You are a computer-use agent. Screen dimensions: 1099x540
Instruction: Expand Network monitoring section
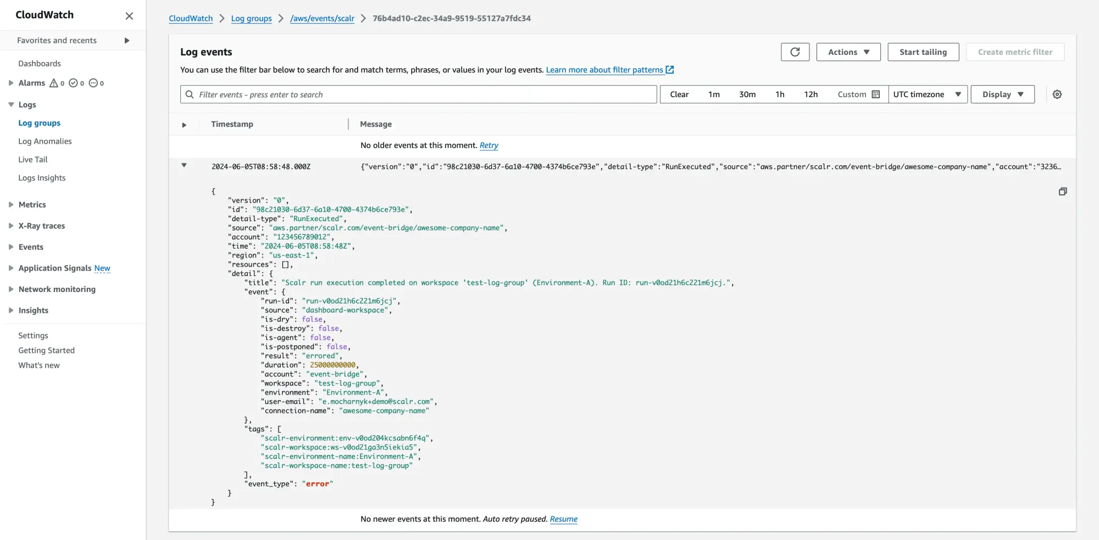point(11,289)
